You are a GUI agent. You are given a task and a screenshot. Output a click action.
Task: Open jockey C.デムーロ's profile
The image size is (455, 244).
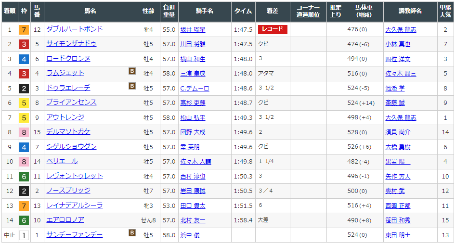click(x=195, y=89)
